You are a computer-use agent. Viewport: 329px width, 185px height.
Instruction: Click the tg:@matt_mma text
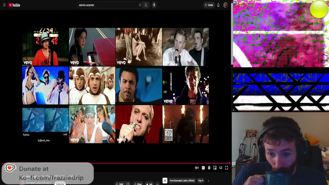click(44, 141)
